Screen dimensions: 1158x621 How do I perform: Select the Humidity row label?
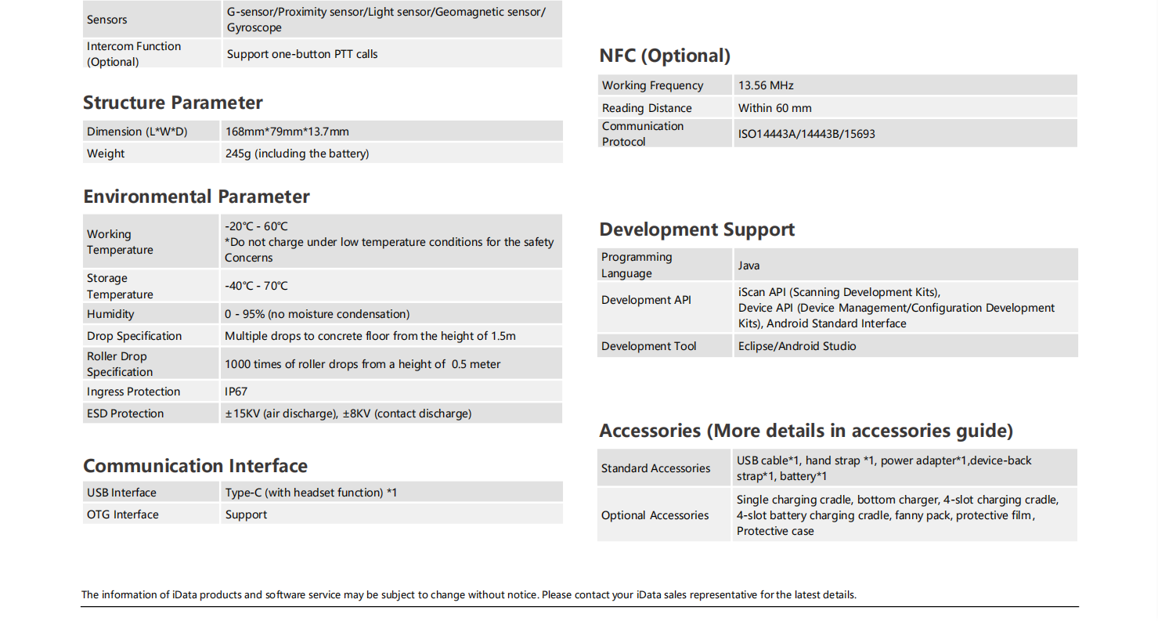(x=110, y=314)
